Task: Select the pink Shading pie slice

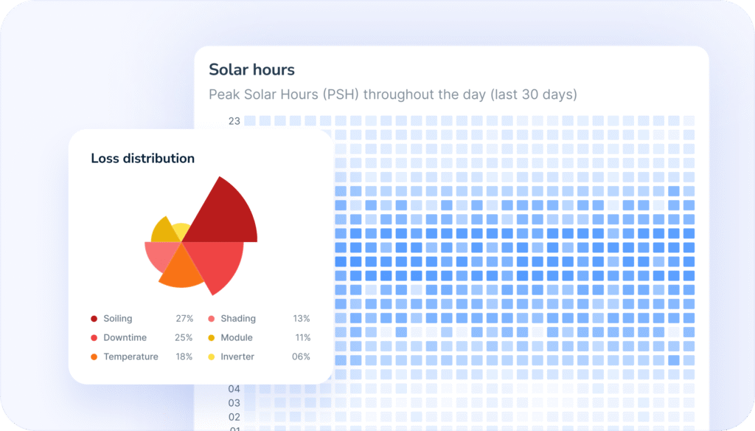Action: point(159,255)
